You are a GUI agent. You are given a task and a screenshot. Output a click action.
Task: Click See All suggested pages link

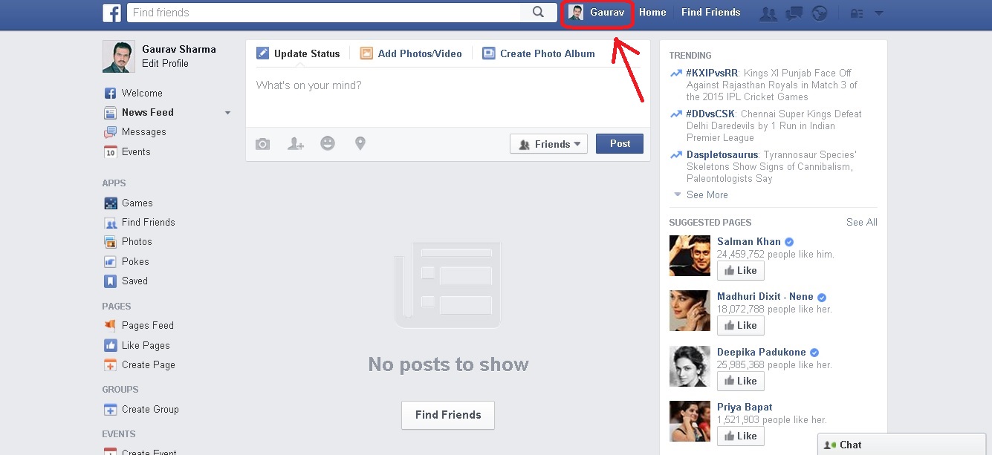click(862, 222)
